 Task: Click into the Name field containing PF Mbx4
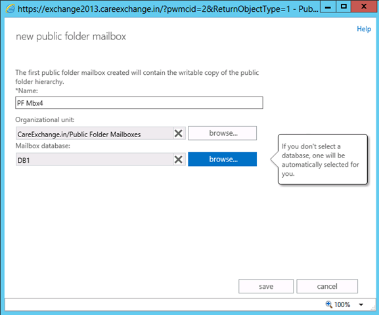[139, 103]
